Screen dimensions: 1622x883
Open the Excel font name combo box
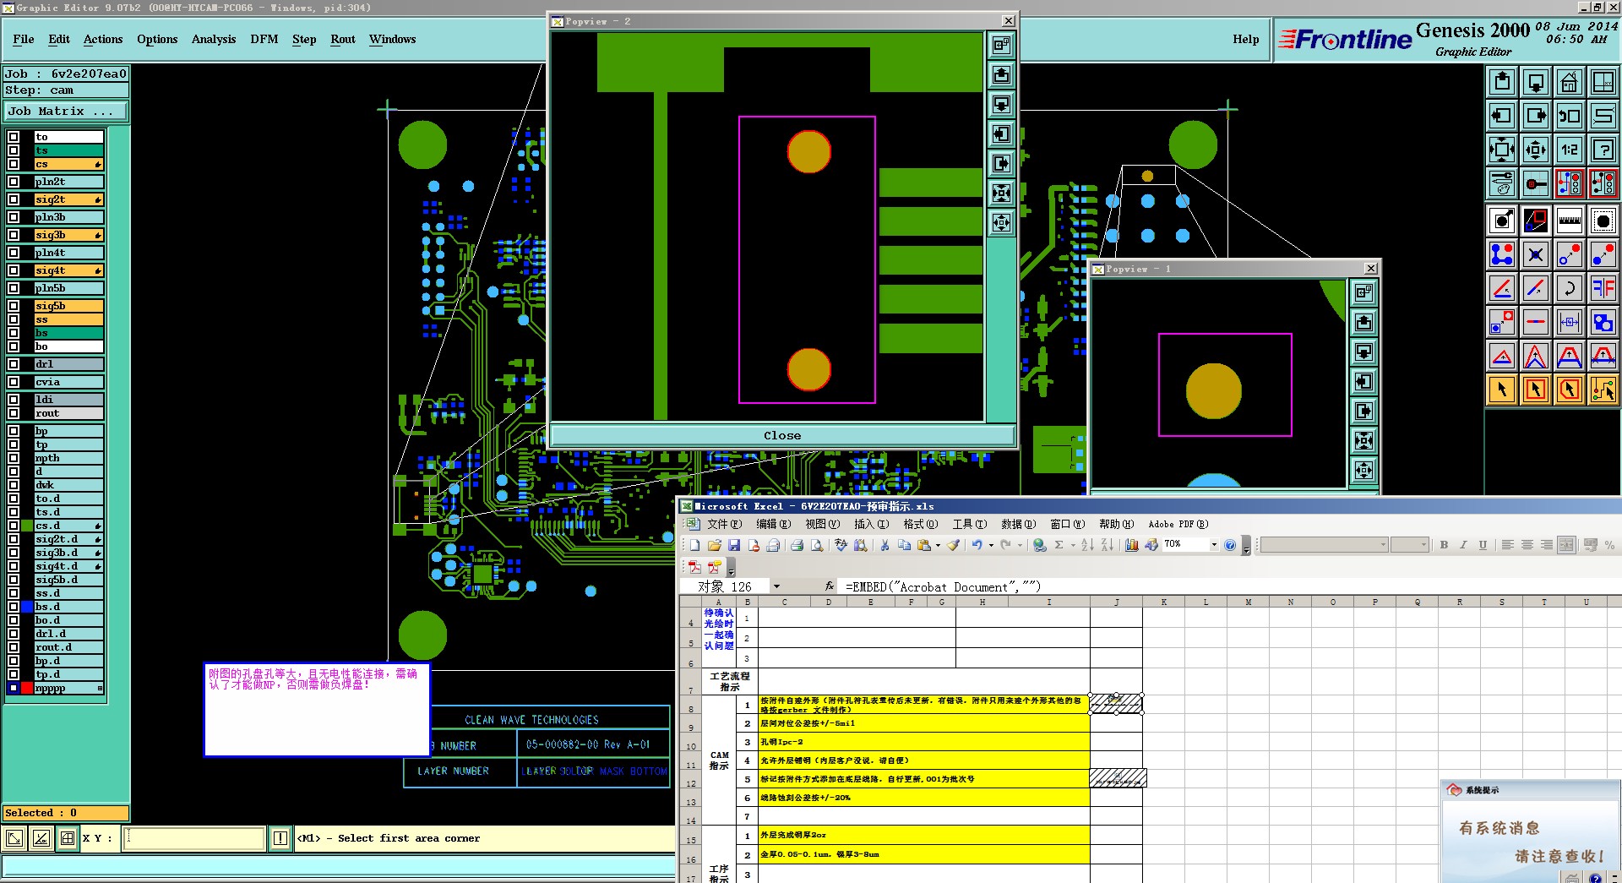coord(1324,545)
